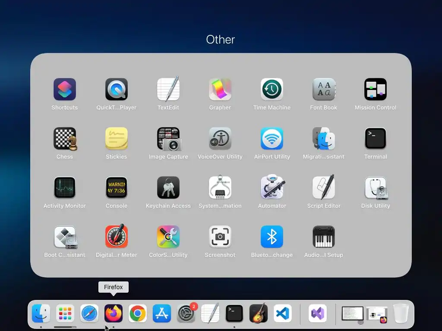This screenshot has height=331, width=442.
Task: Open Mission Control
Action: 376,90
